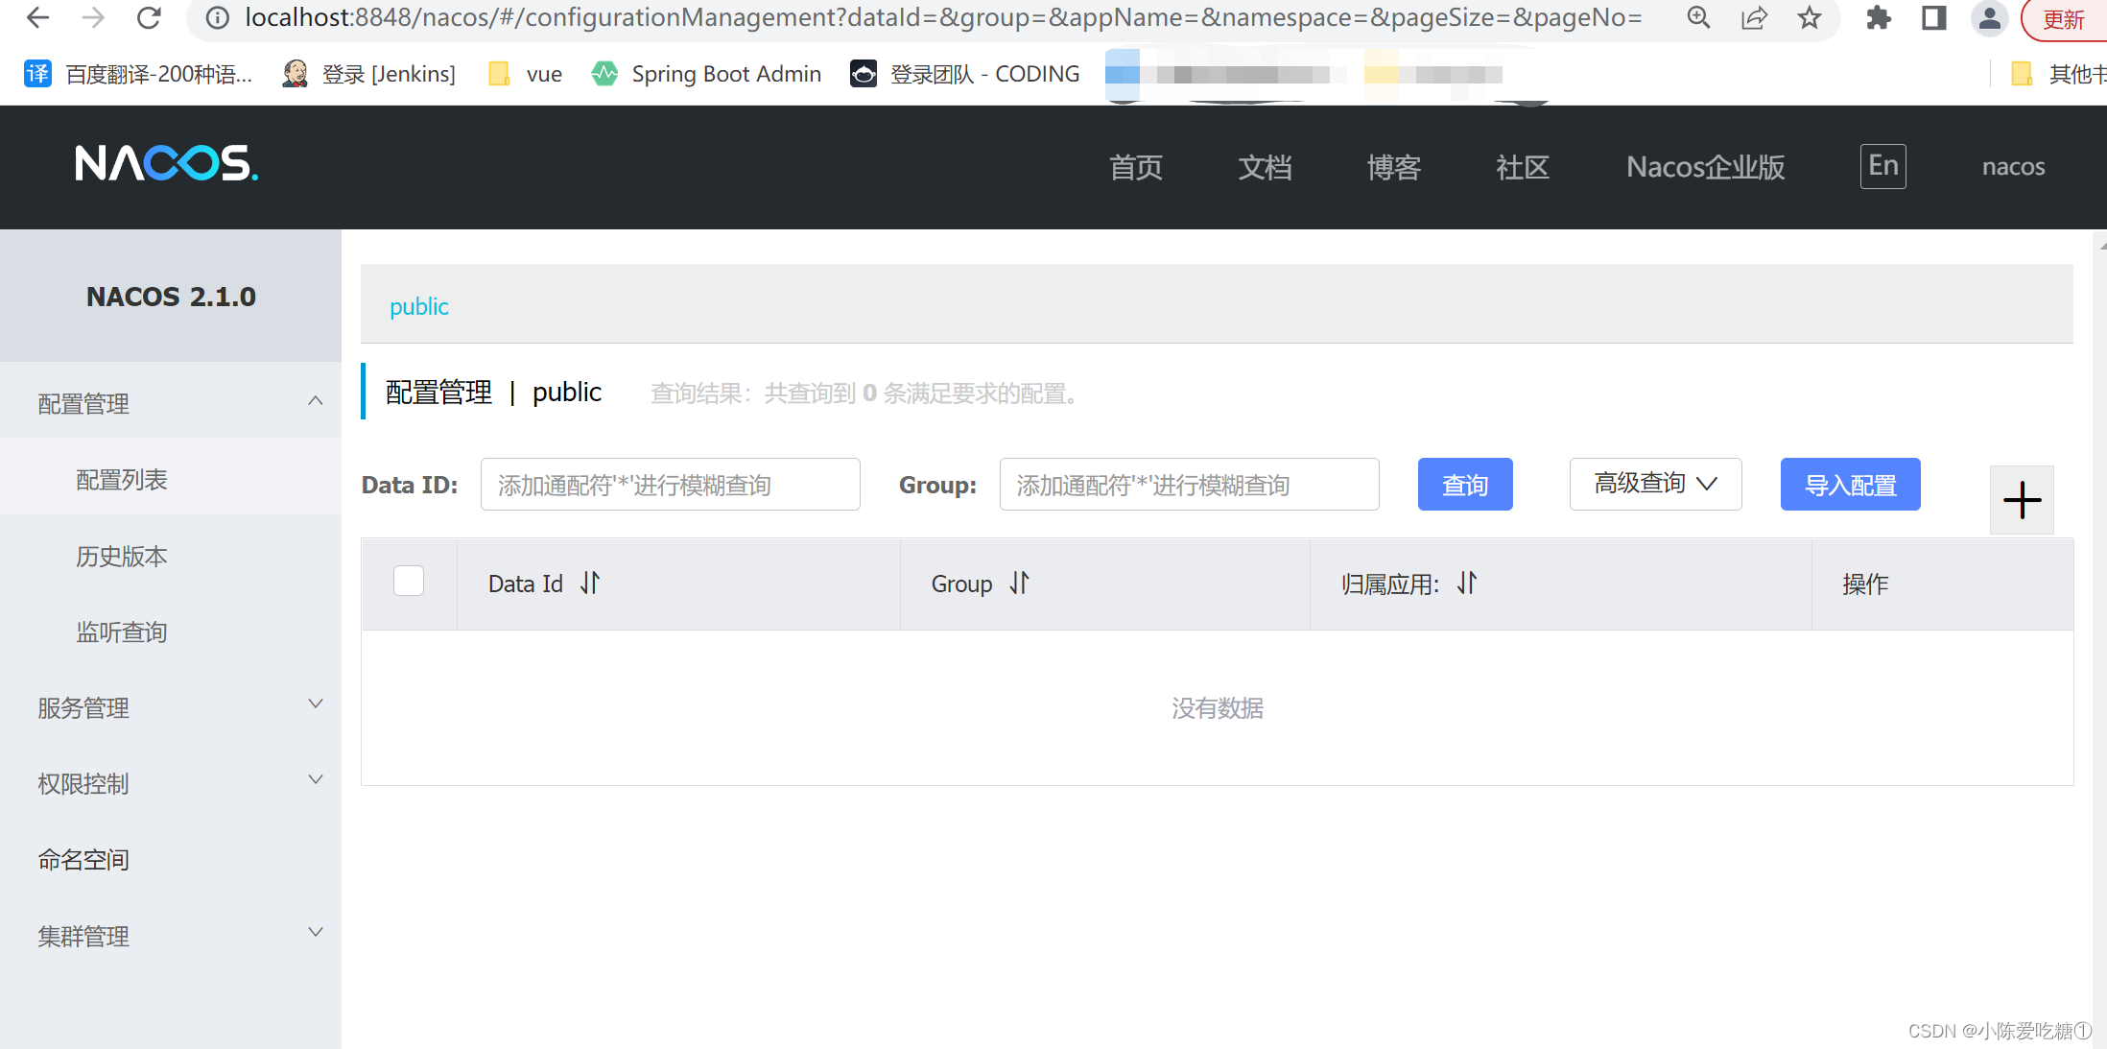Select the public namespace link
The image size is (2107, 1049).
point(419,306)
